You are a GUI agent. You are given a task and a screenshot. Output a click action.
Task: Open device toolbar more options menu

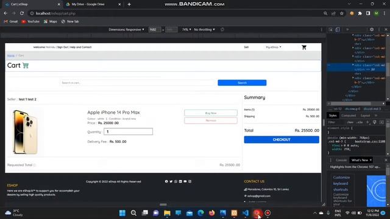tap(321, 30)
